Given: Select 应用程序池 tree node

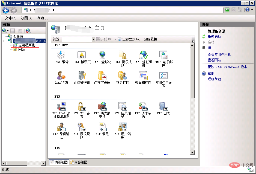Looking at the screenshot, I should [26, 45].
